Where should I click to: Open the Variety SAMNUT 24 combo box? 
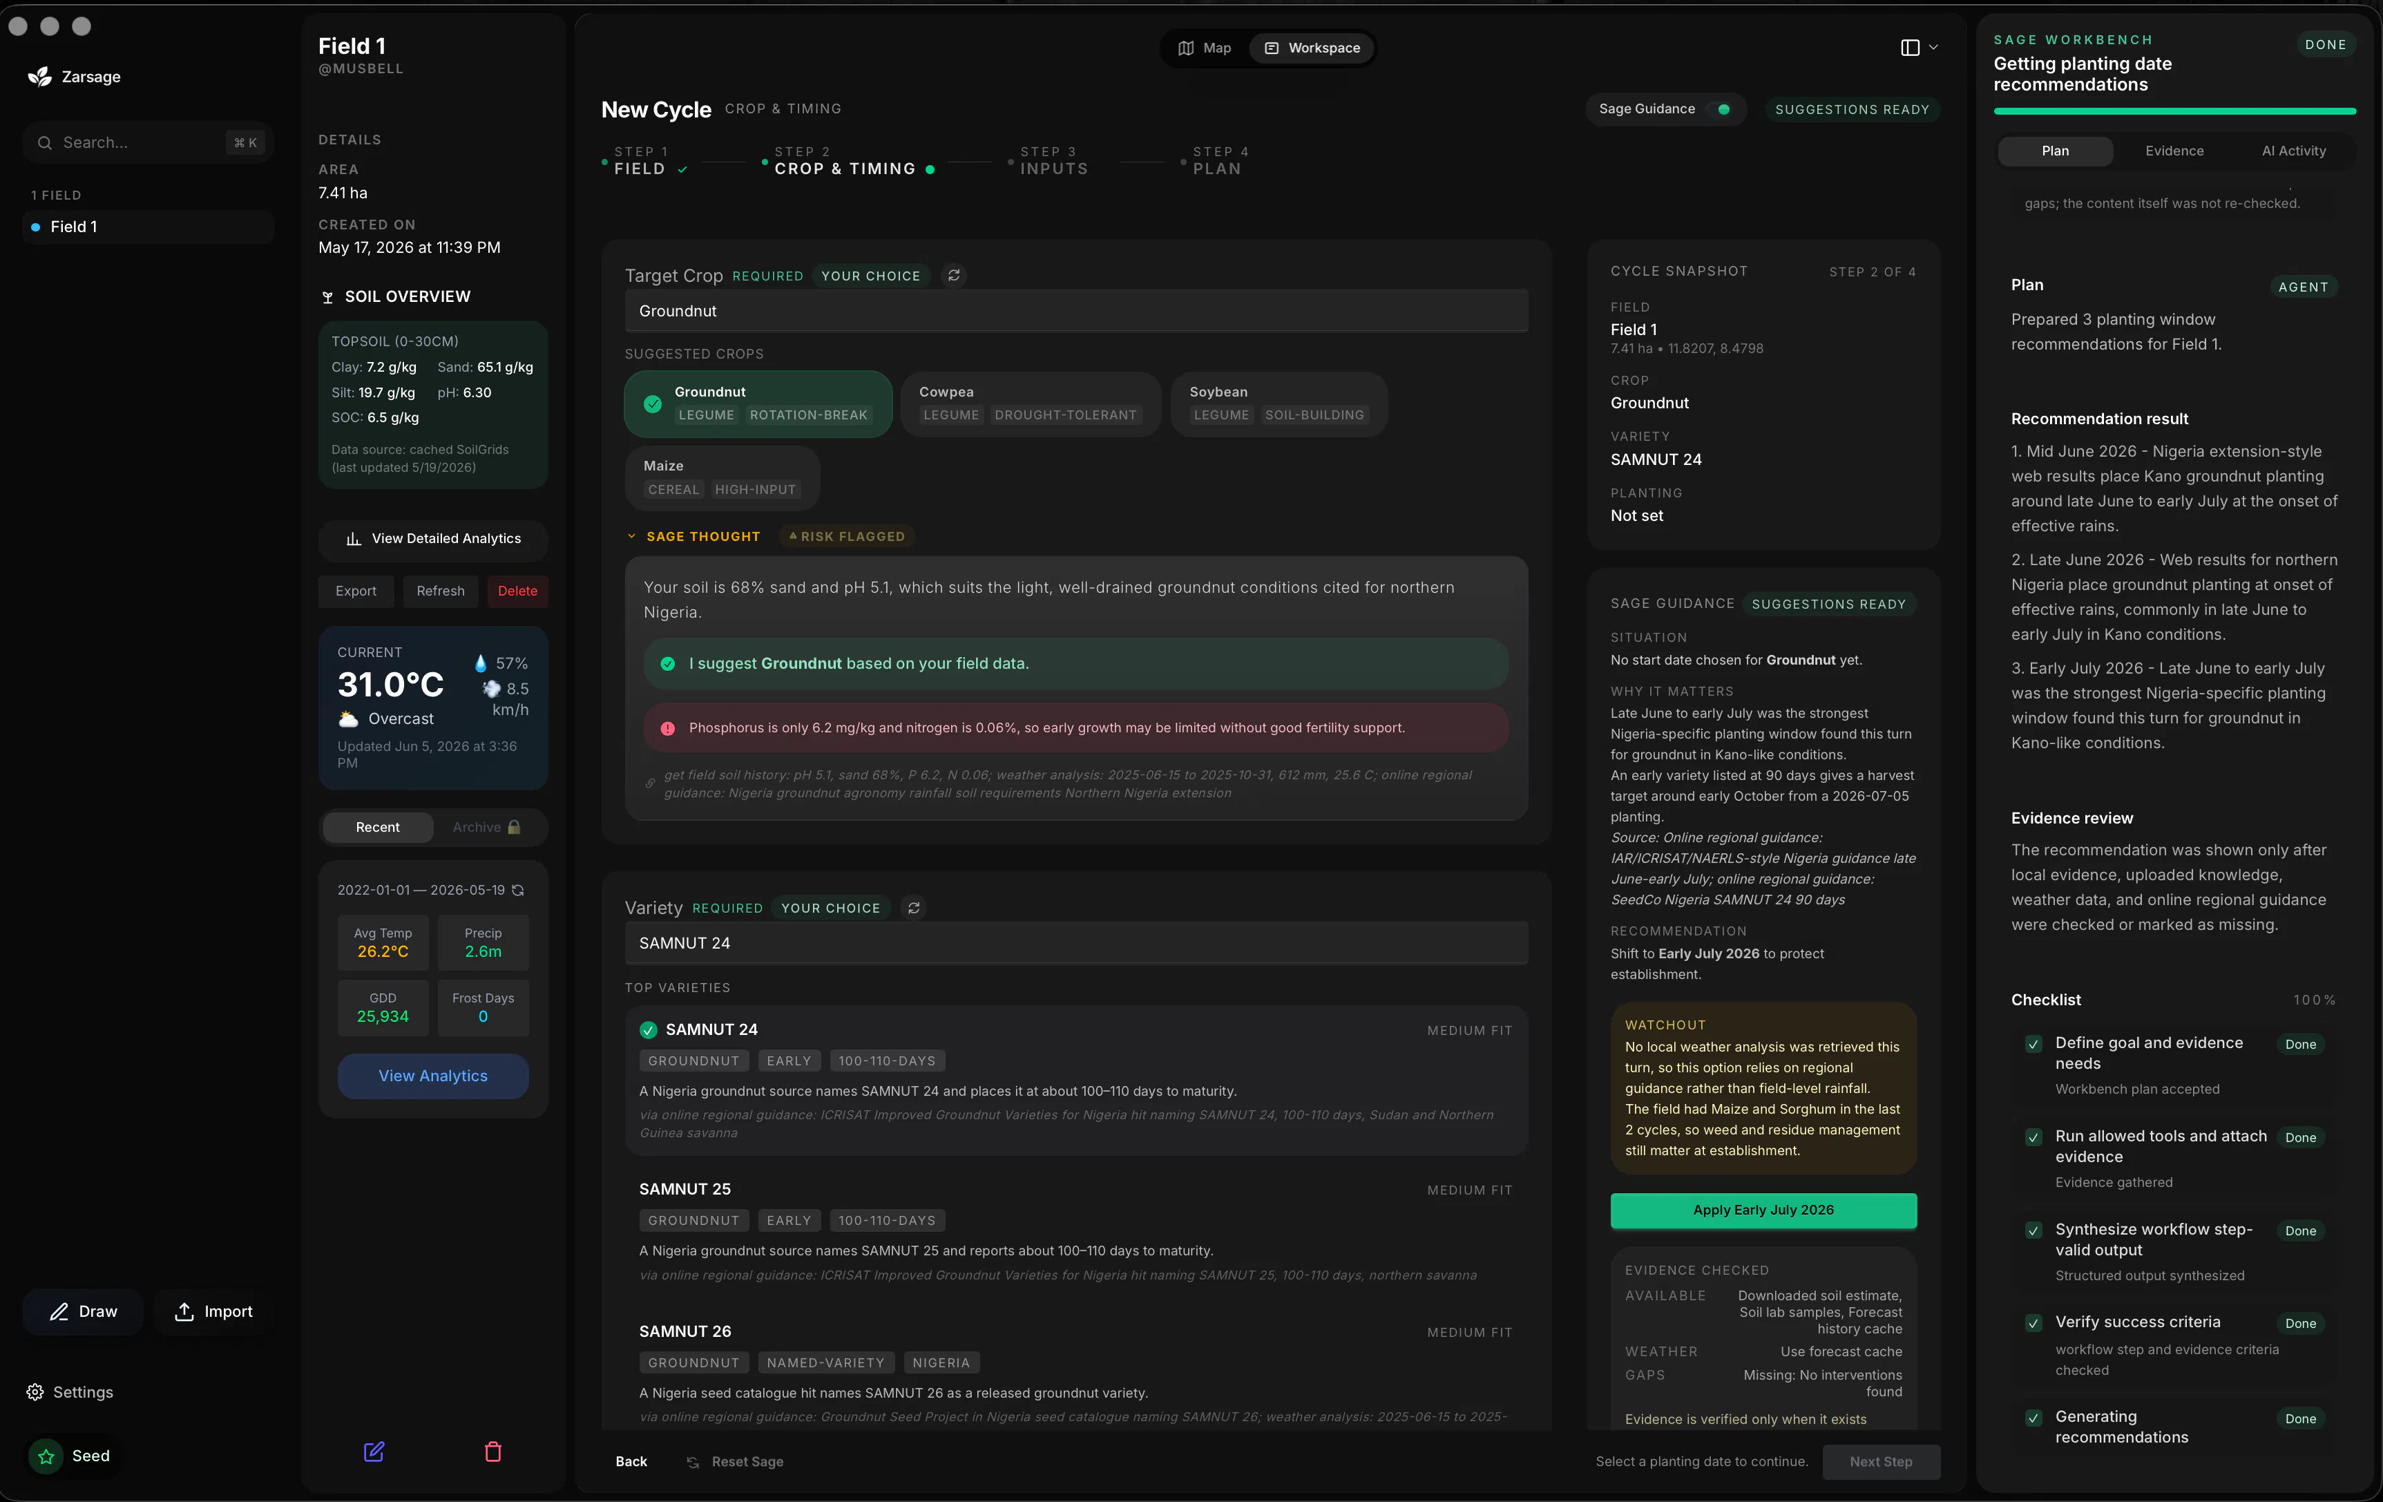tap(1075, 942)
